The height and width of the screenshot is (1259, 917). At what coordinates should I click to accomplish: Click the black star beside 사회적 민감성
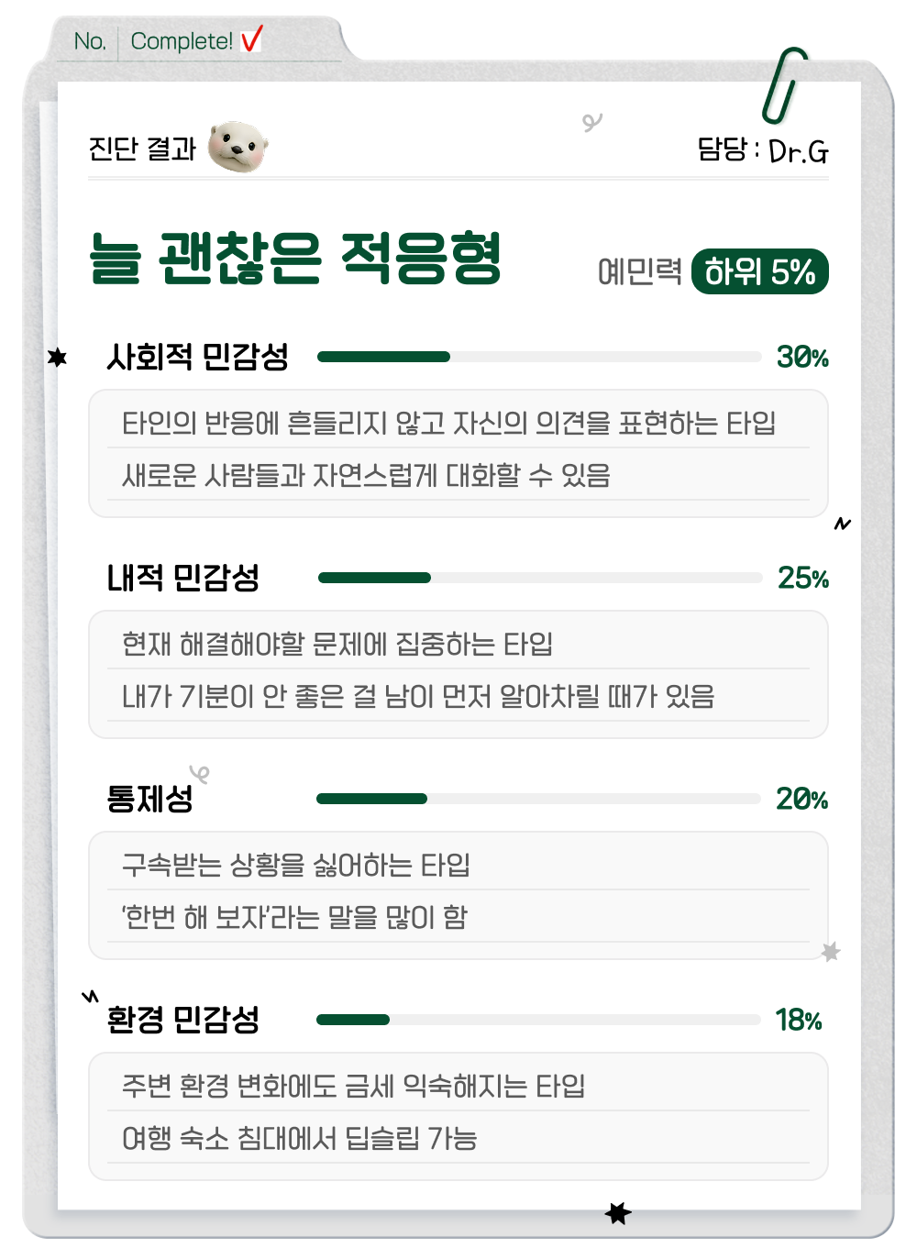[58, 357]
